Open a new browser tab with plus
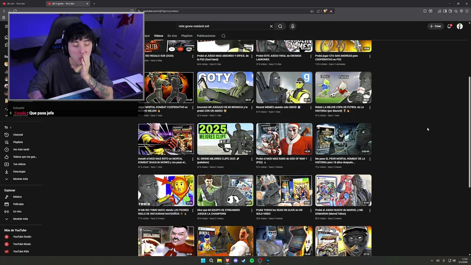This screenshot has width=471, height=265. (94, 4)
